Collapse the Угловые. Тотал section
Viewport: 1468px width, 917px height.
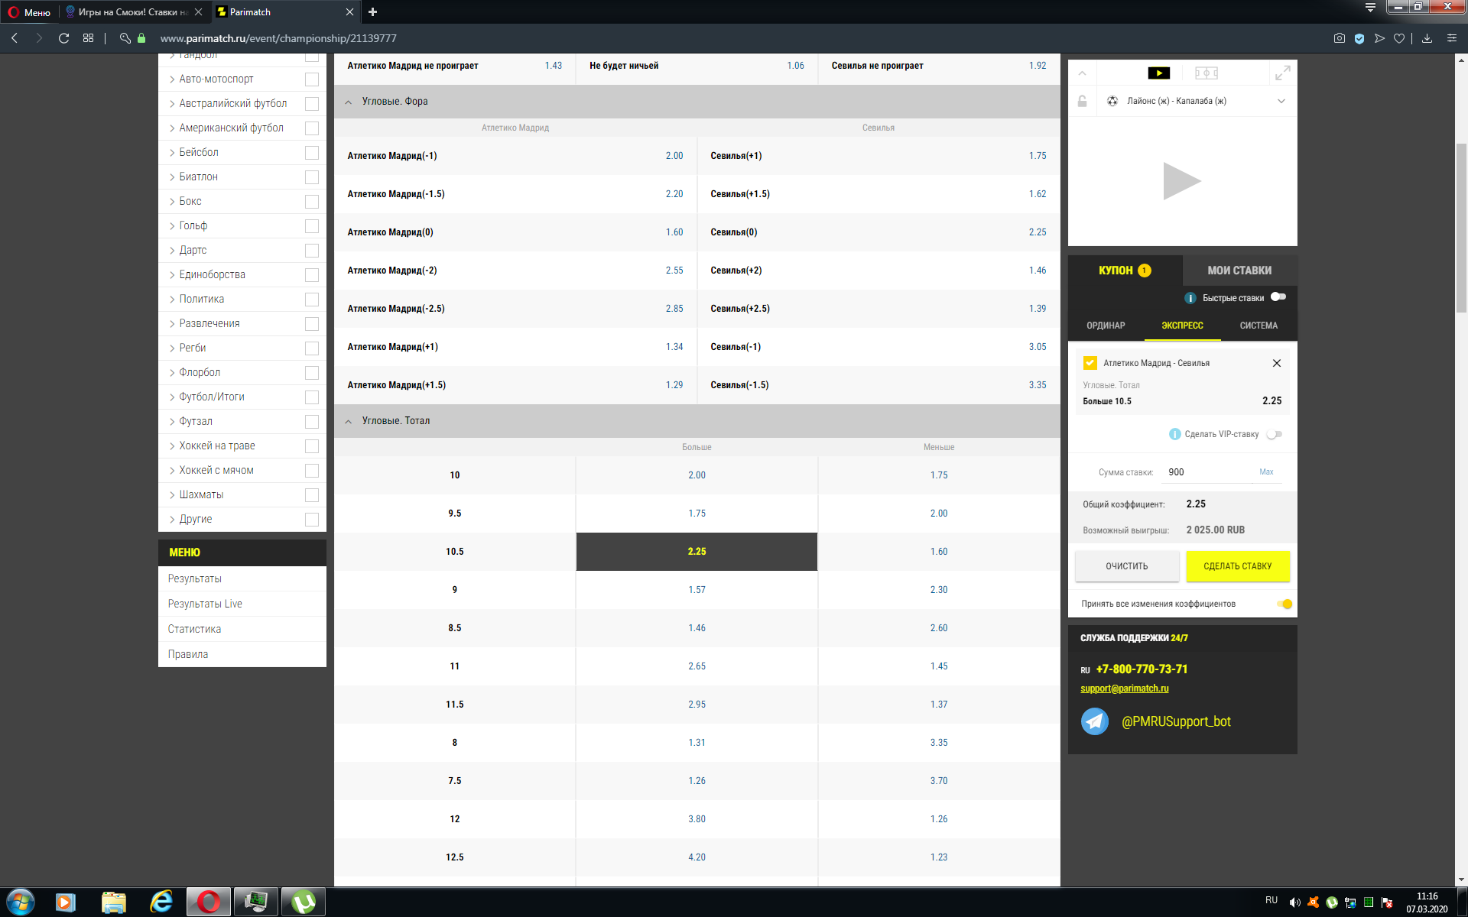[349, 421]
